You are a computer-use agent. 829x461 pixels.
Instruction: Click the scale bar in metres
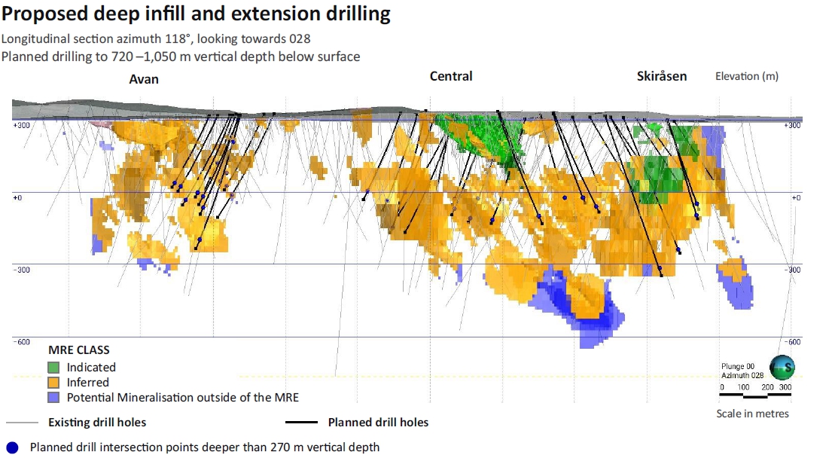pyautogui.click(x=755, y=395)
